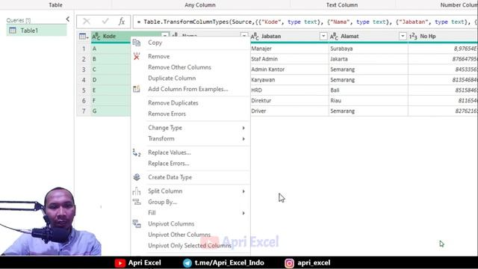The height and width of the screenshot is (269, 478).
Task: Expand the Transform submenu
Action: coord(243,139)
